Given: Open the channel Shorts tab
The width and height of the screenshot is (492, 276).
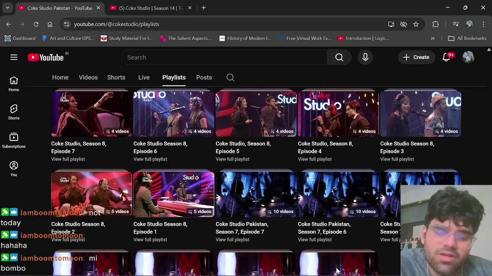Looking at the screenshot, I should [116, 77].
